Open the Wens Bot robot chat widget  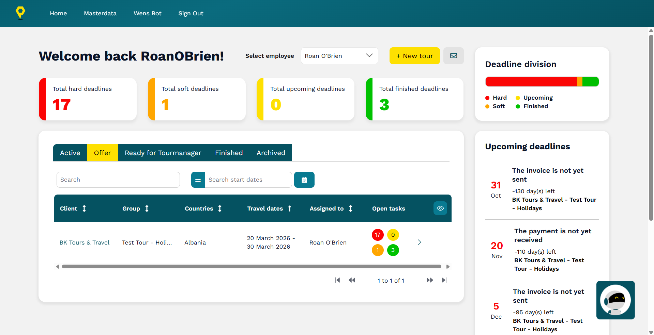click(x=615, y=300)
